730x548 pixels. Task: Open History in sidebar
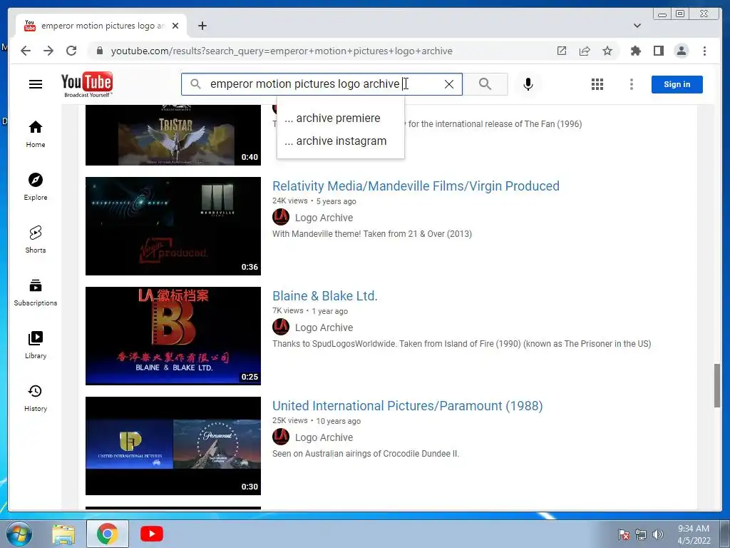pos(36,398)
